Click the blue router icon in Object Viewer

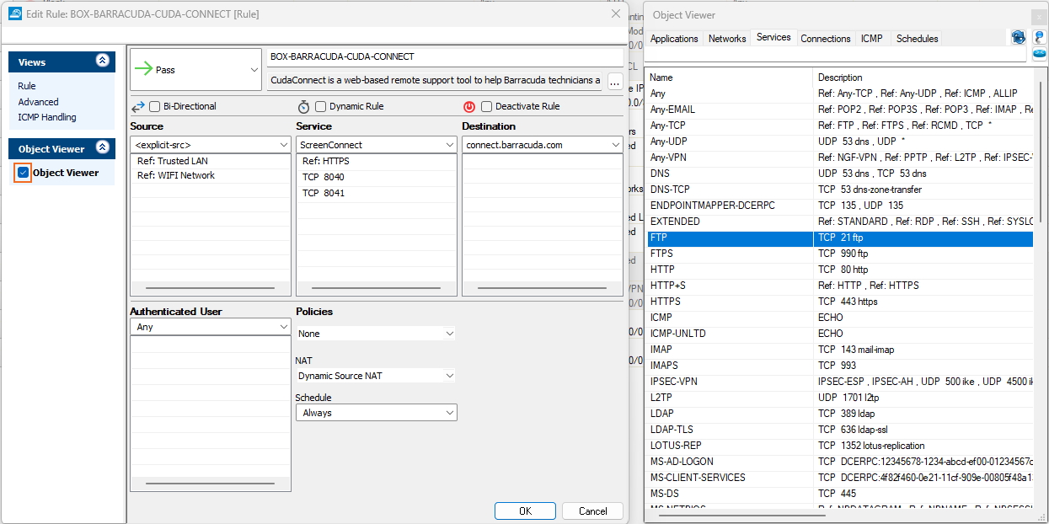(x=1040, y=54)
